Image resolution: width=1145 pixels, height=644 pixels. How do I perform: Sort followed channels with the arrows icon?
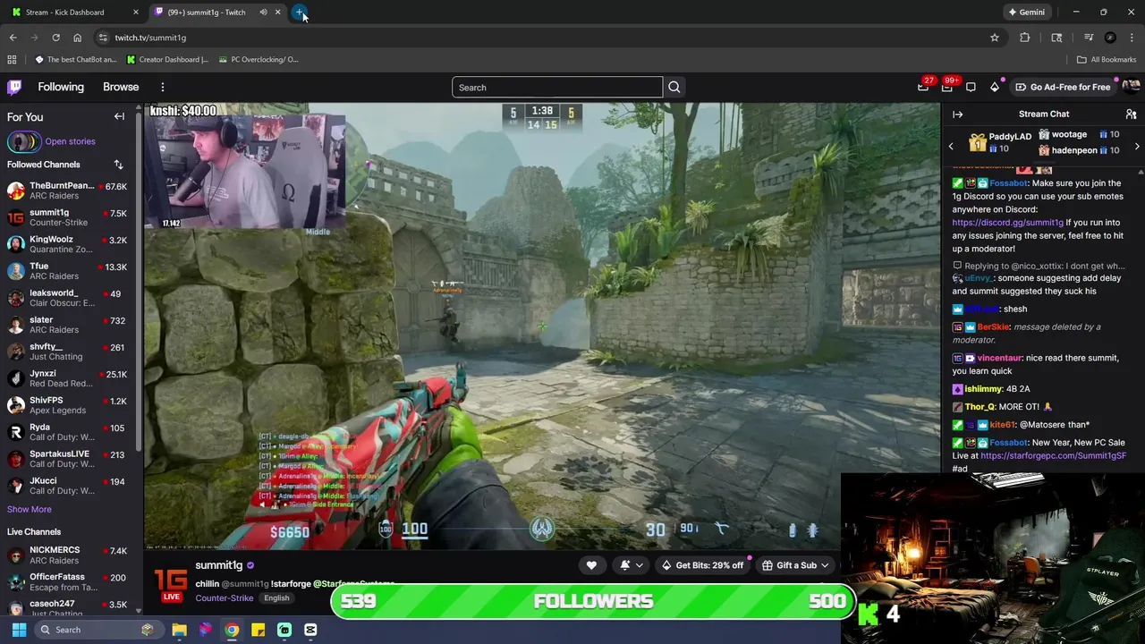pos(118,165)
